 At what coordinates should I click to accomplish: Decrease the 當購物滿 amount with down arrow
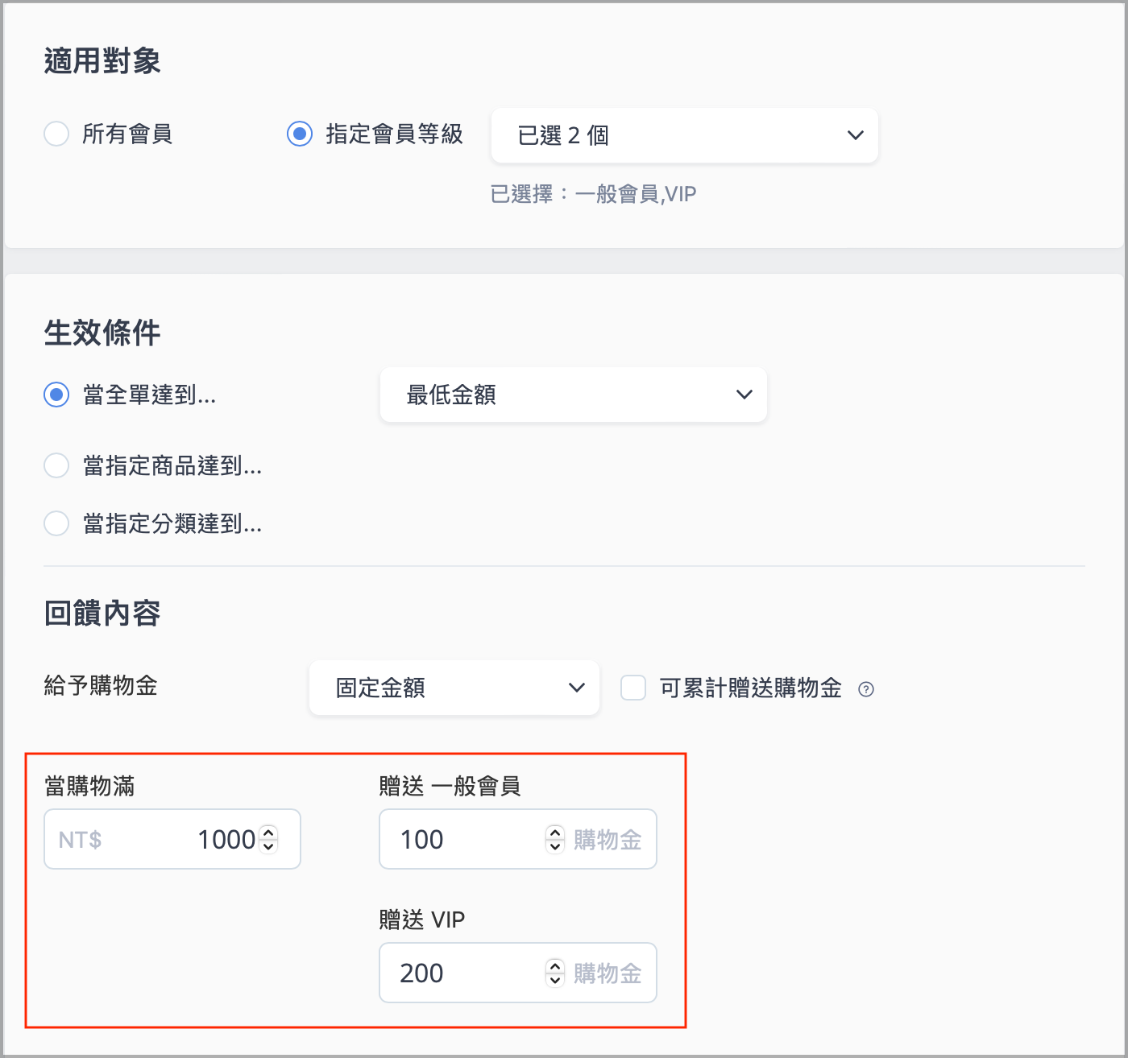pos(269,846)
